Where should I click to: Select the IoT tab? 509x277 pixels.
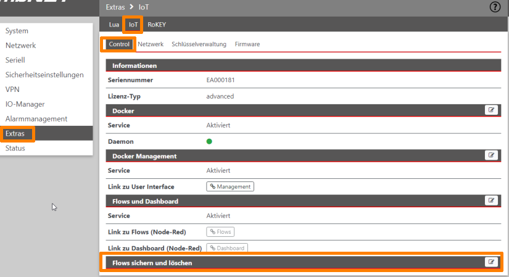point(133,25)
